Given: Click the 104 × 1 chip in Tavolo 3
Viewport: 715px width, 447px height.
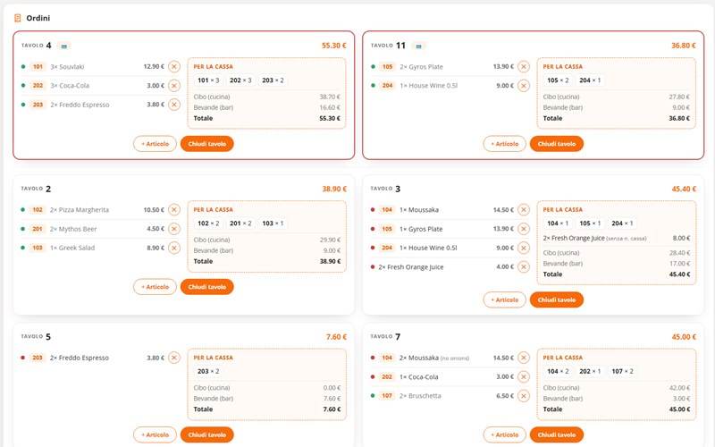Looking at the screenshot, I should click(558, 223).
